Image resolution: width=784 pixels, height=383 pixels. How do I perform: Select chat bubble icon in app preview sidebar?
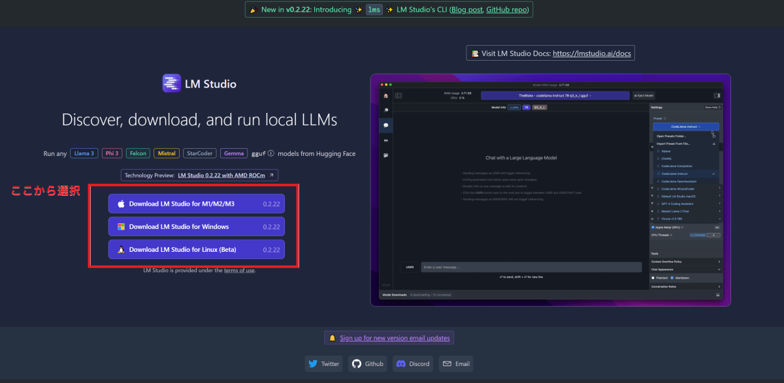pos(385,125)
